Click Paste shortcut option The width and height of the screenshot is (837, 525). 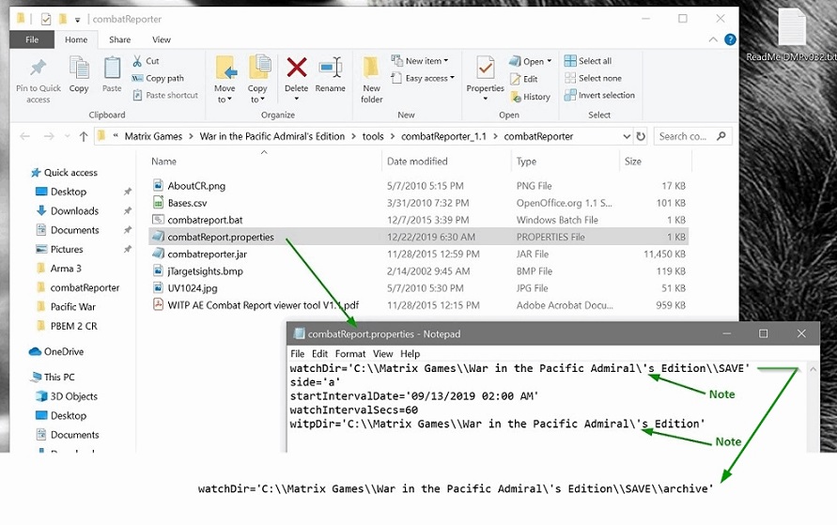pos(165,95)
